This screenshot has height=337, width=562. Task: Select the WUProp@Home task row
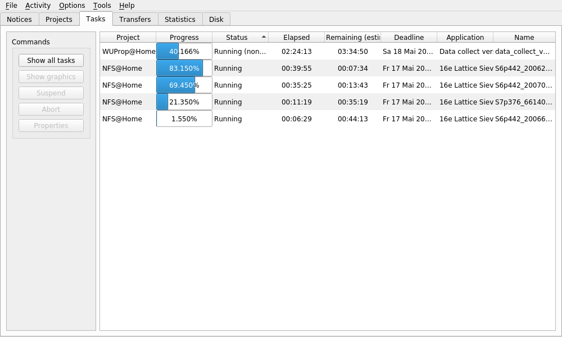pos(129,52)
